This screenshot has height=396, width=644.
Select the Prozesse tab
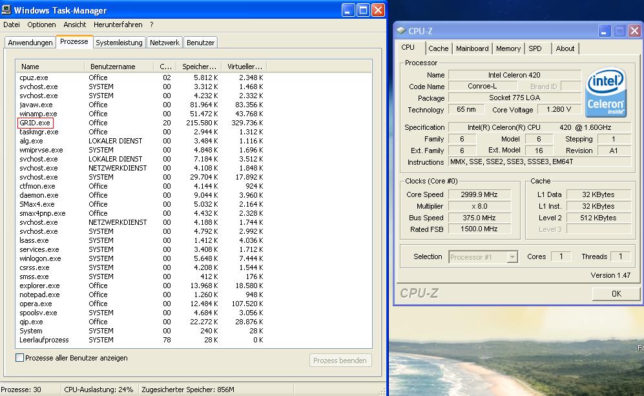pos(74,41)
